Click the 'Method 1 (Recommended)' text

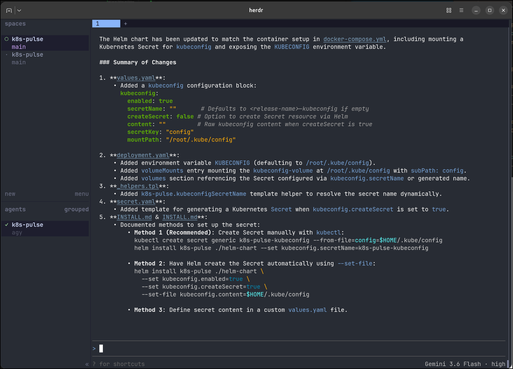pos(173,233)
